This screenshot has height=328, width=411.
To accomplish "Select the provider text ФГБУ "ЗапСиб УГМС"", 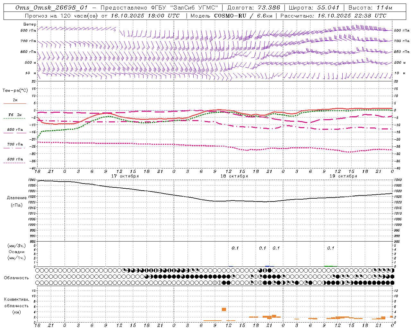I will 185,8.
